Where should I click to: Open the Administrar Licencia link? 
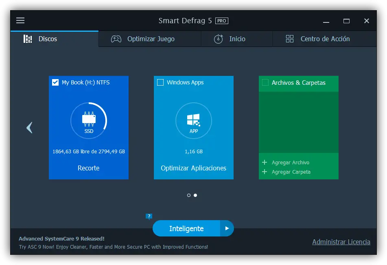(341, 242)
